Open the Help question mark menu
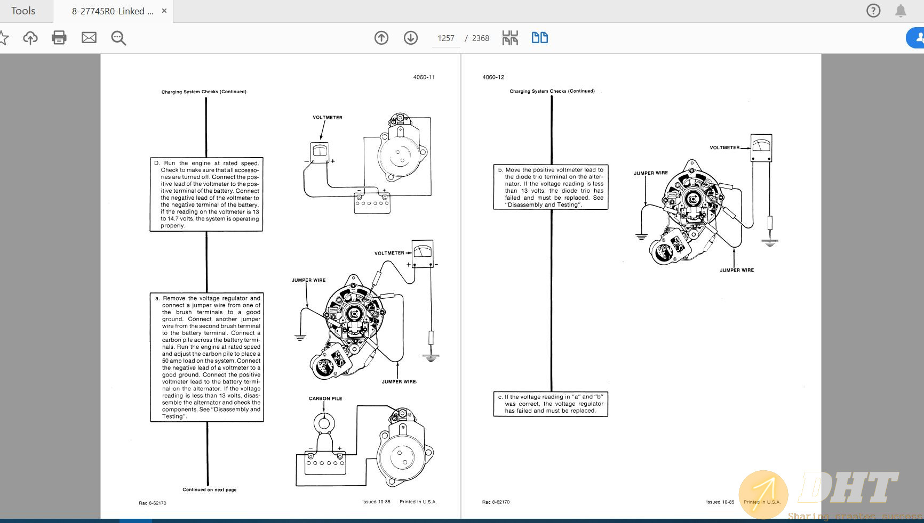This screenshot has height=523, width=924. click(x=873, y=11)
